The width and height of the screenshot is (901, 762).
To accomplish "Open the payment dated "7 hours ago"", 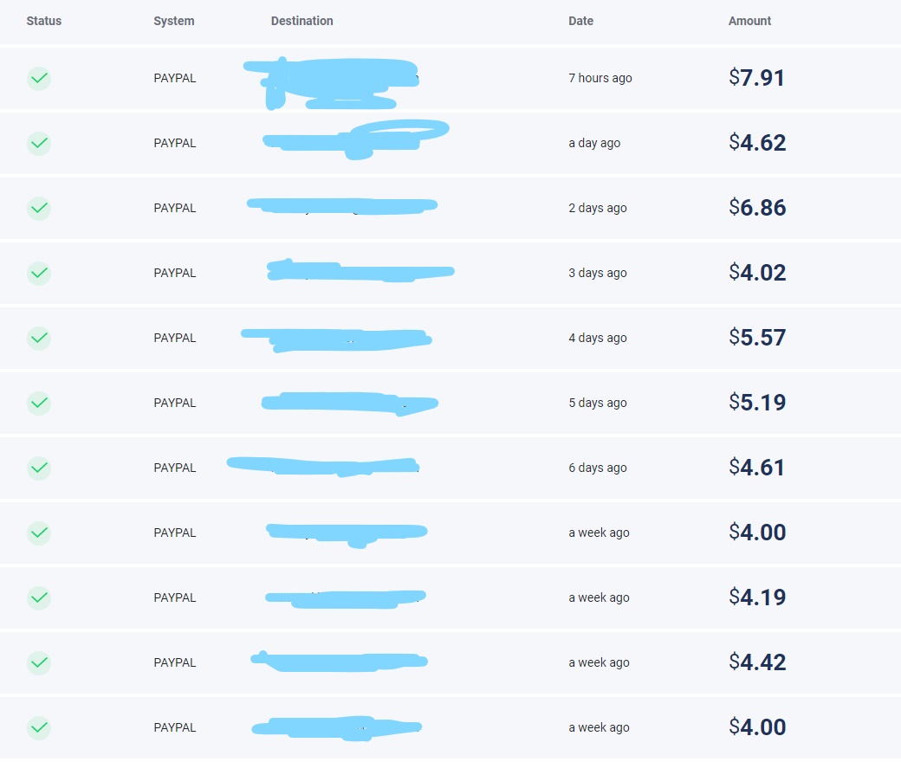I will 600,78.
